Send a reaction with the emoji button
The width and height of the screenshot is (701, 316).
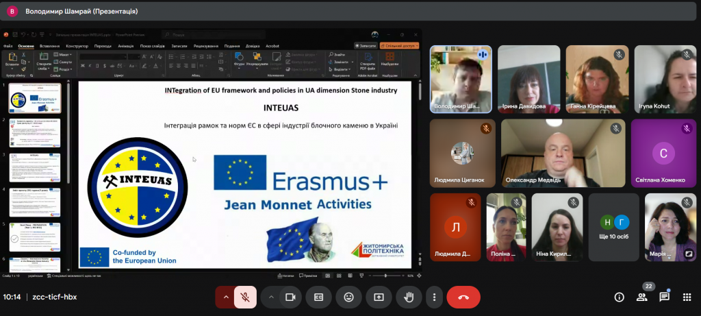tap(348, 297)
